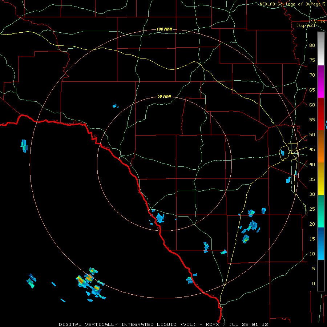Click the KDFX radar site identifier

[x=213, y=324]
